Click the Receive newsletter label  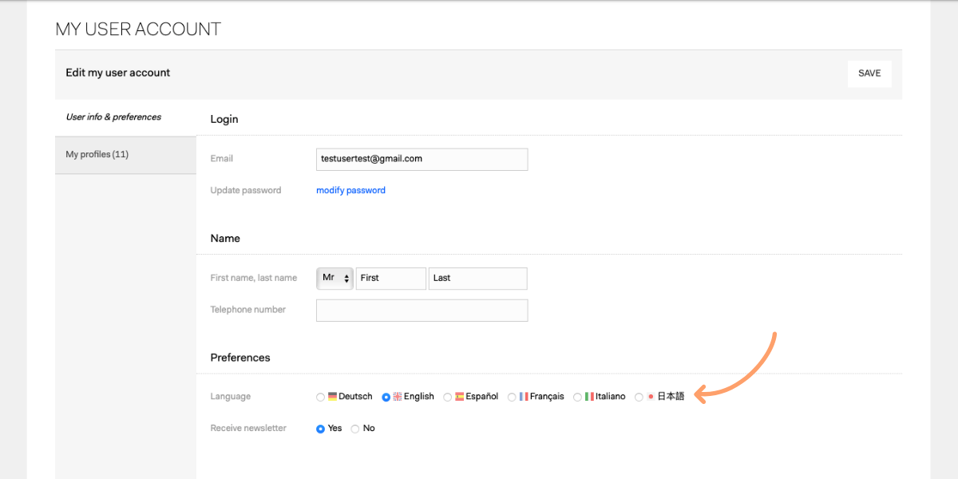click(x=248, y=429)
